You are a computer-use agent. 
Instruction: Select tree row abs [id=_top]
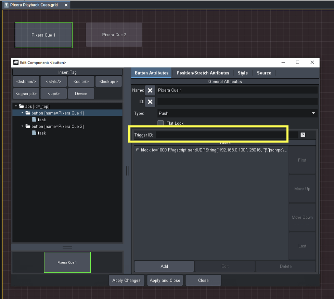coord(67,106)
